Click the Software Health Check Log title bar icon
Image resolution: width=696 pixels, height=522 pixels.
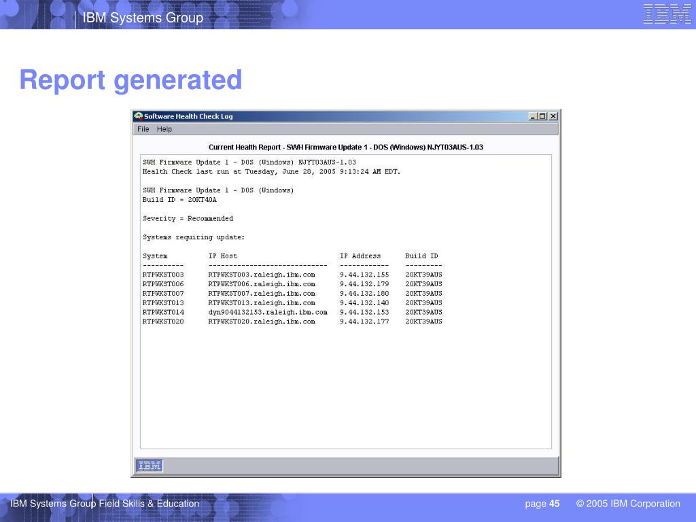coord(138,116)
